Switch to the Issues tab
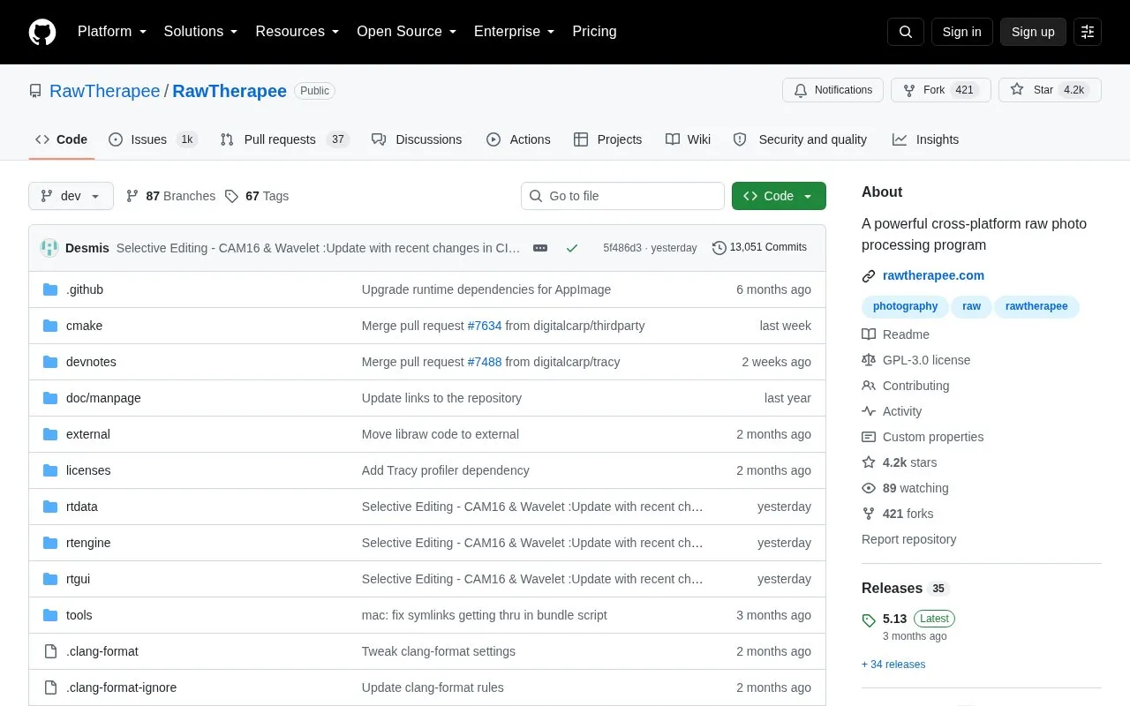This screenshot has width=1130, height=706. (x=153, y=139)
